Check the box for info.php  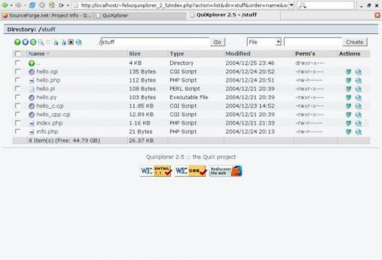click(17, 131)
